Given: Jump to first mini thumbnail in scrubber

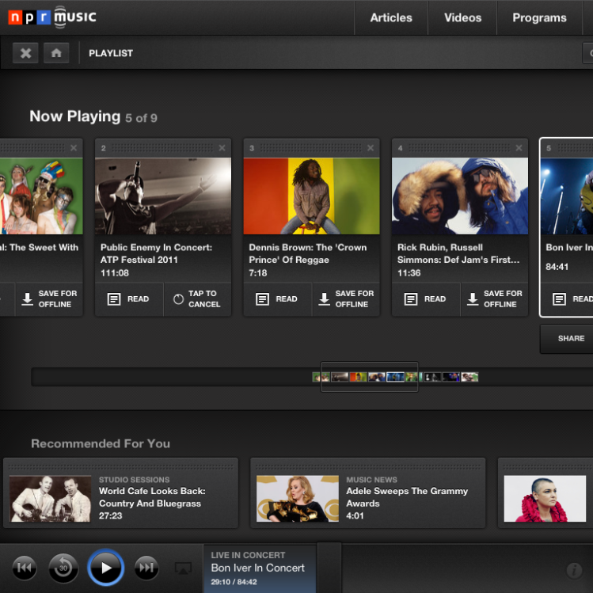Looking at the screenshot, I should pos(321,377).
